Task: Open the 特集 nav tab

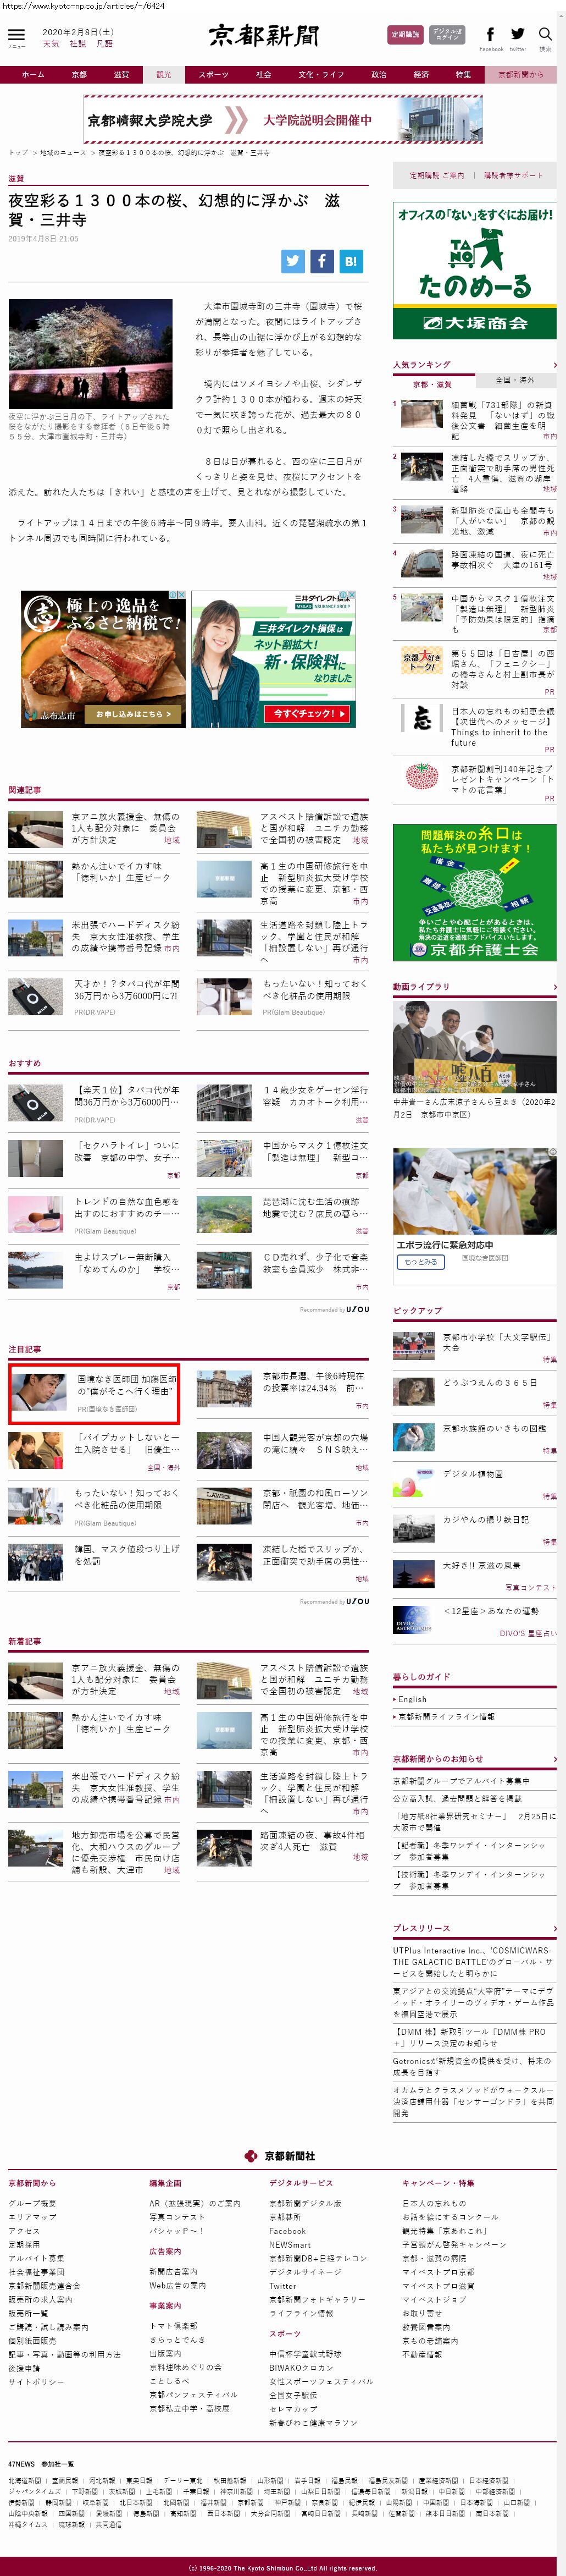Action: [x=463, y=75]
